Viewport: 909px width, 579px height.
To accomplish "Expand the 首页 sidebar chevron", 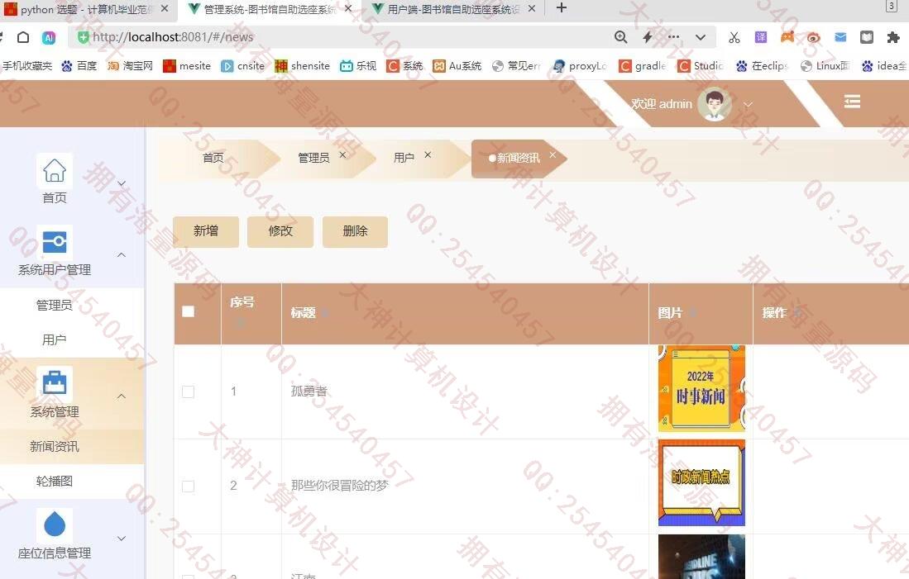I will 122,183.
